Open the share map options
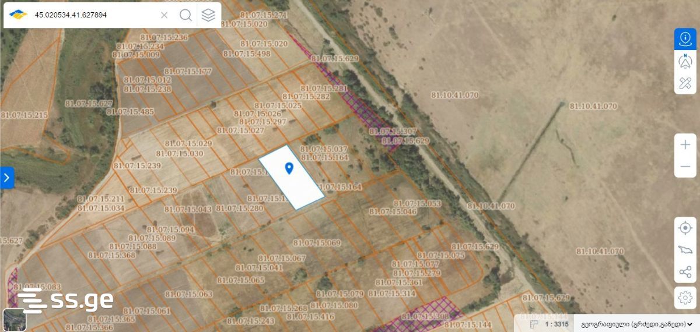The width and height of the screenshot is (700, 332). [x=685, y=272]
